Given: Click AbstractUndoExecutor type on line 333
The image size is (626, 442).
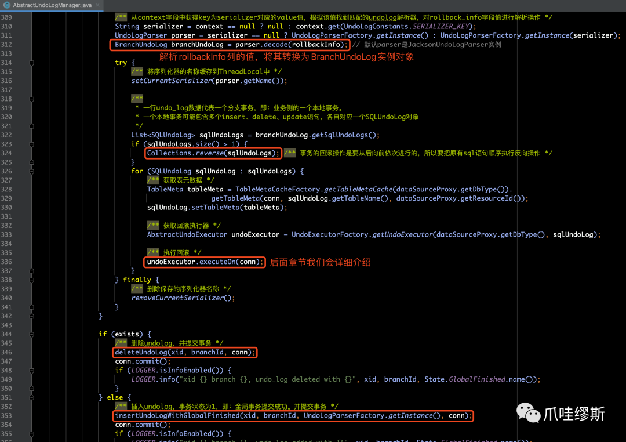Looking at the screenshot, I should point(187,234).
